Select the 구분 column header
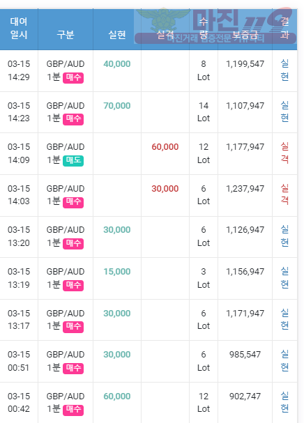This screenshot has height=423, width=304. click(66, 35)
